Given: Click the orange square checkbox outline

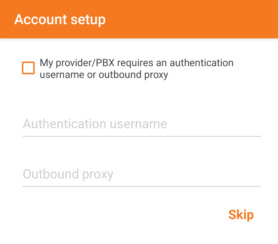Looking at the screenshot, I should 28,68.
